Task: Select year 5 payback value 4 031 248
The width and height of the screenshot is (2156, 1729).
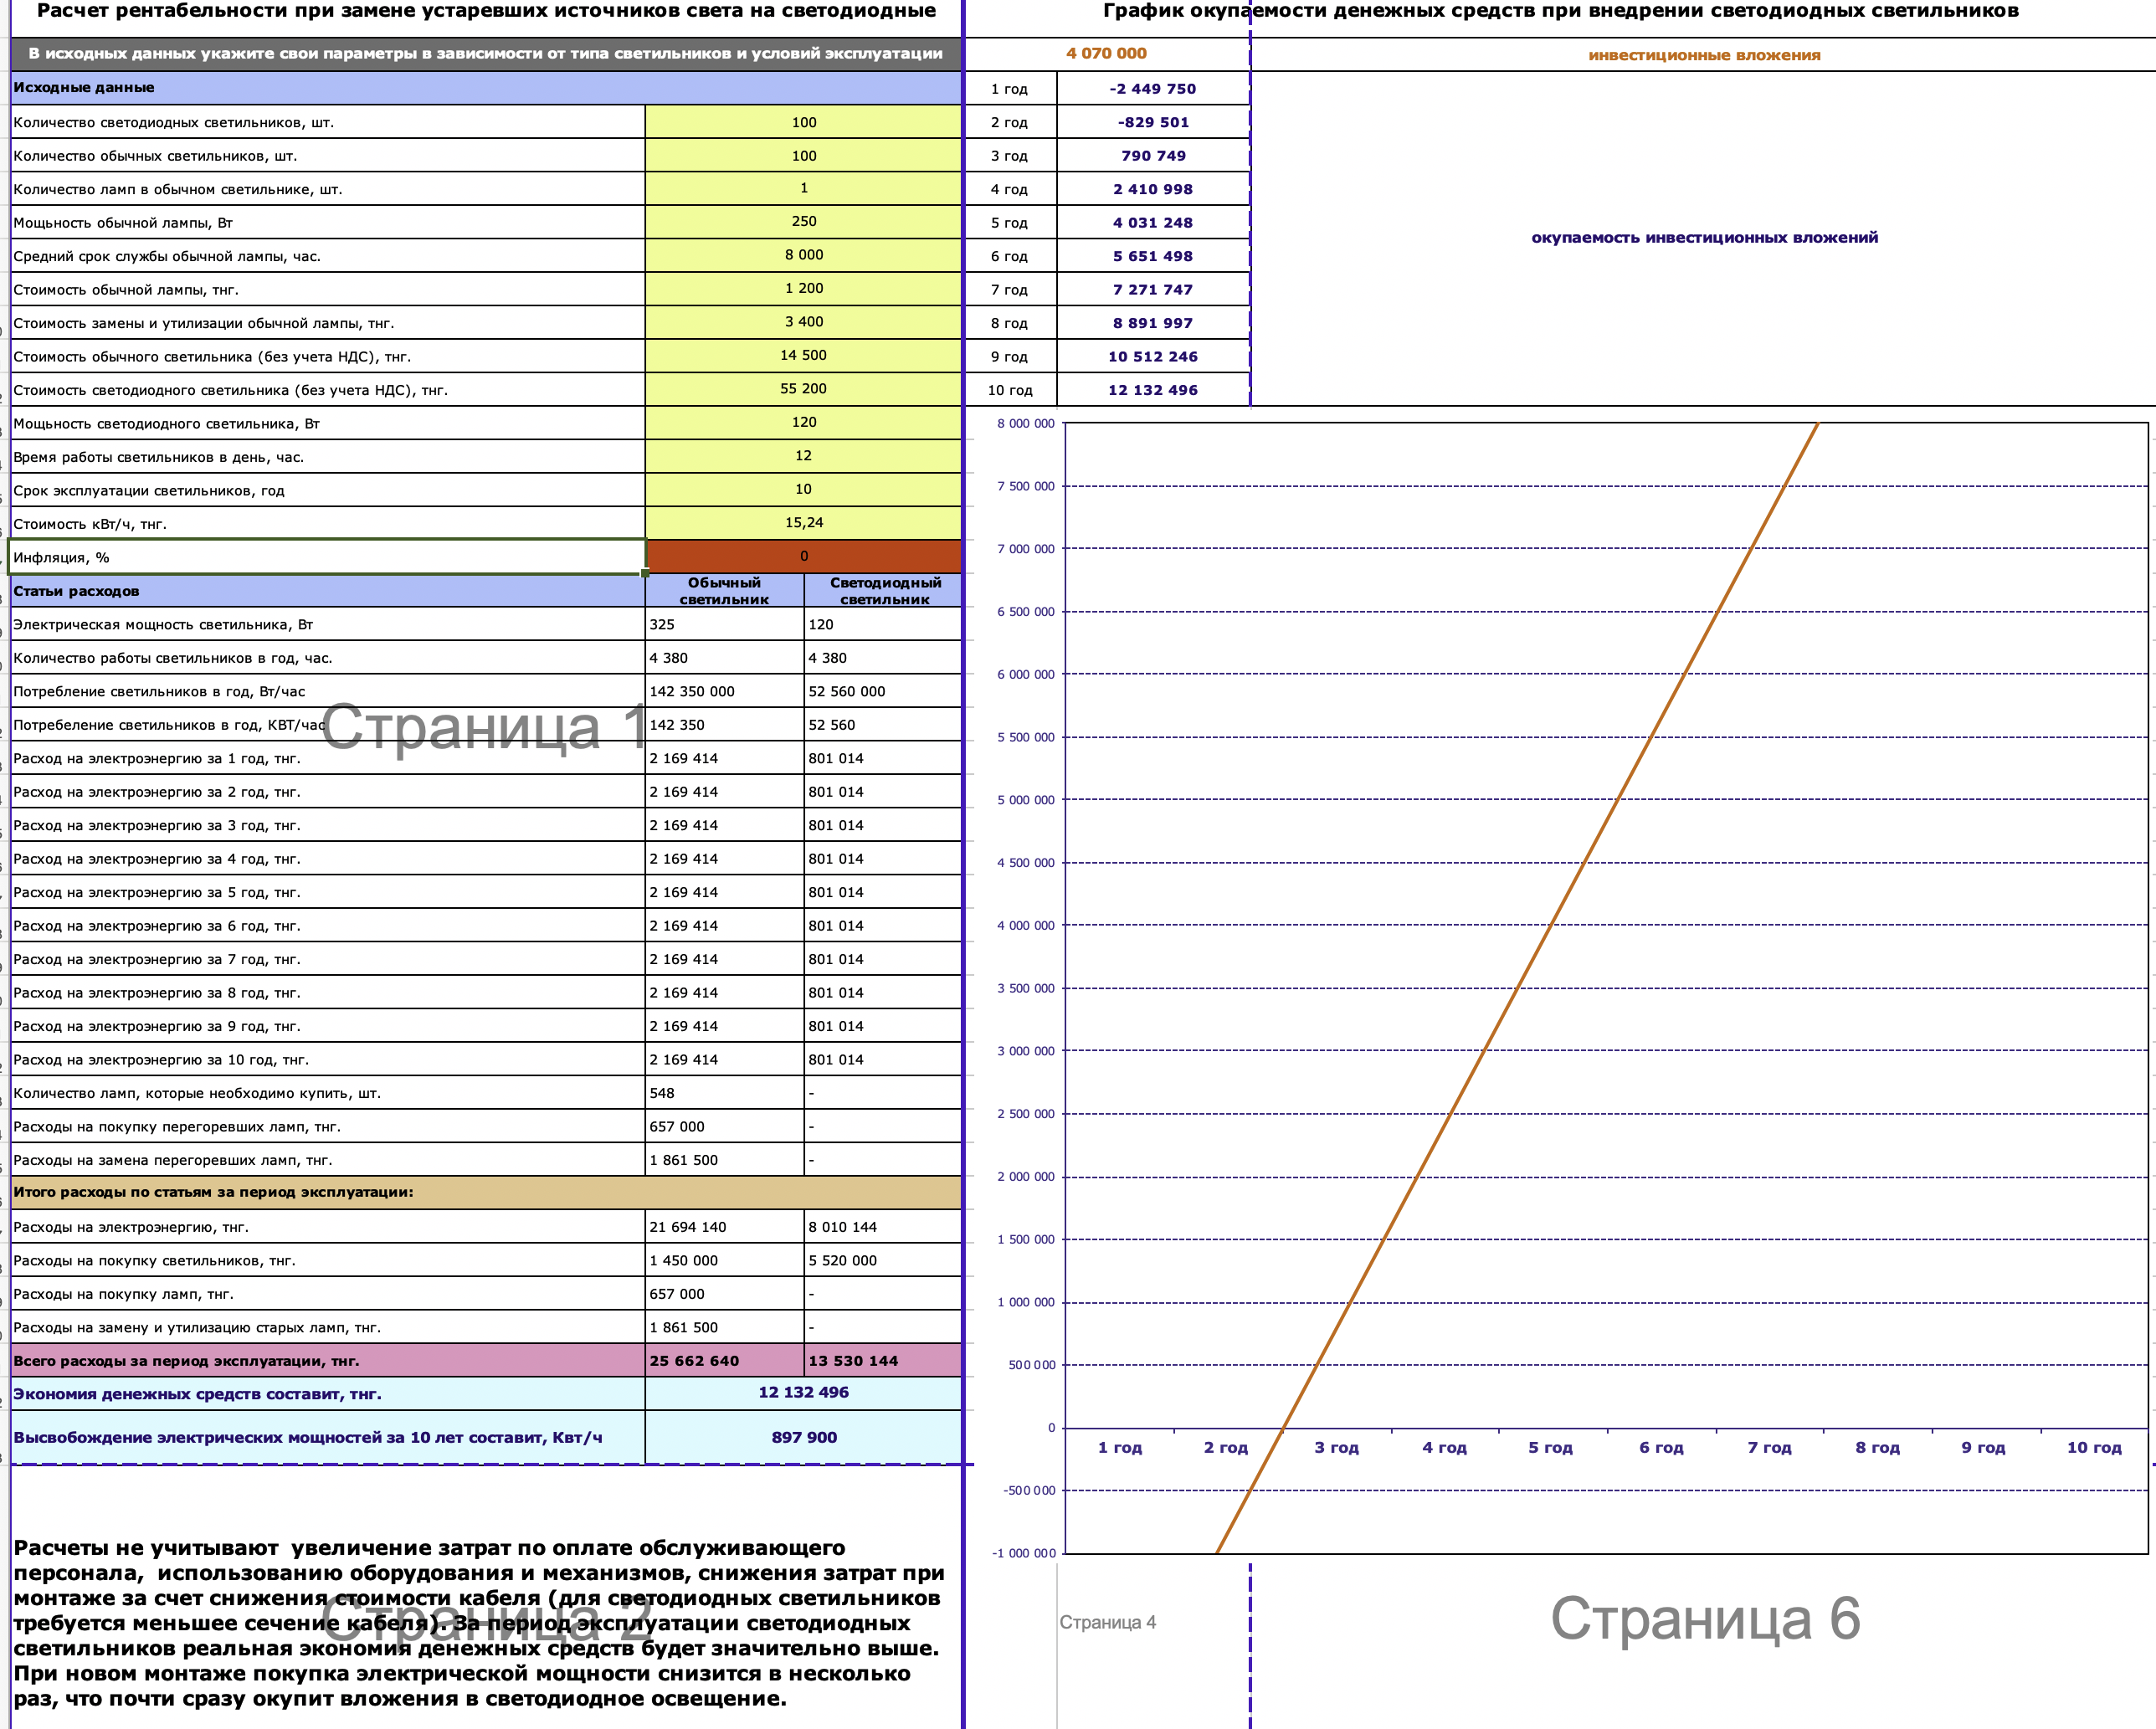Action: click(1153, 223)
